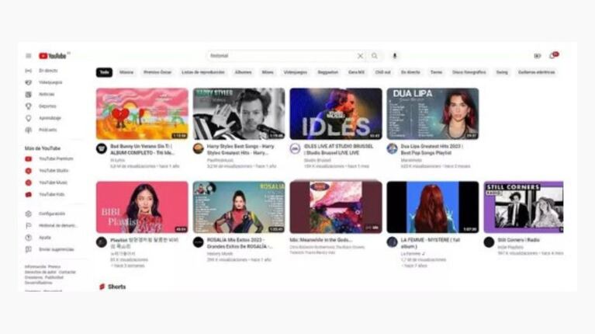
Task: Open the create video camera icon
Action: (538, 56)
